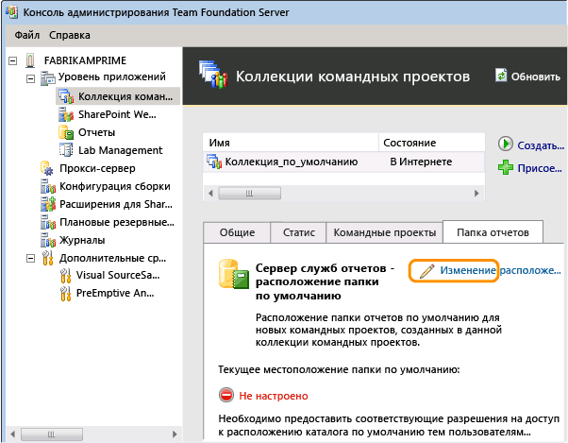
Task: Collapse the Дополнительные ср... node
Action: click(x=31, y=258)
